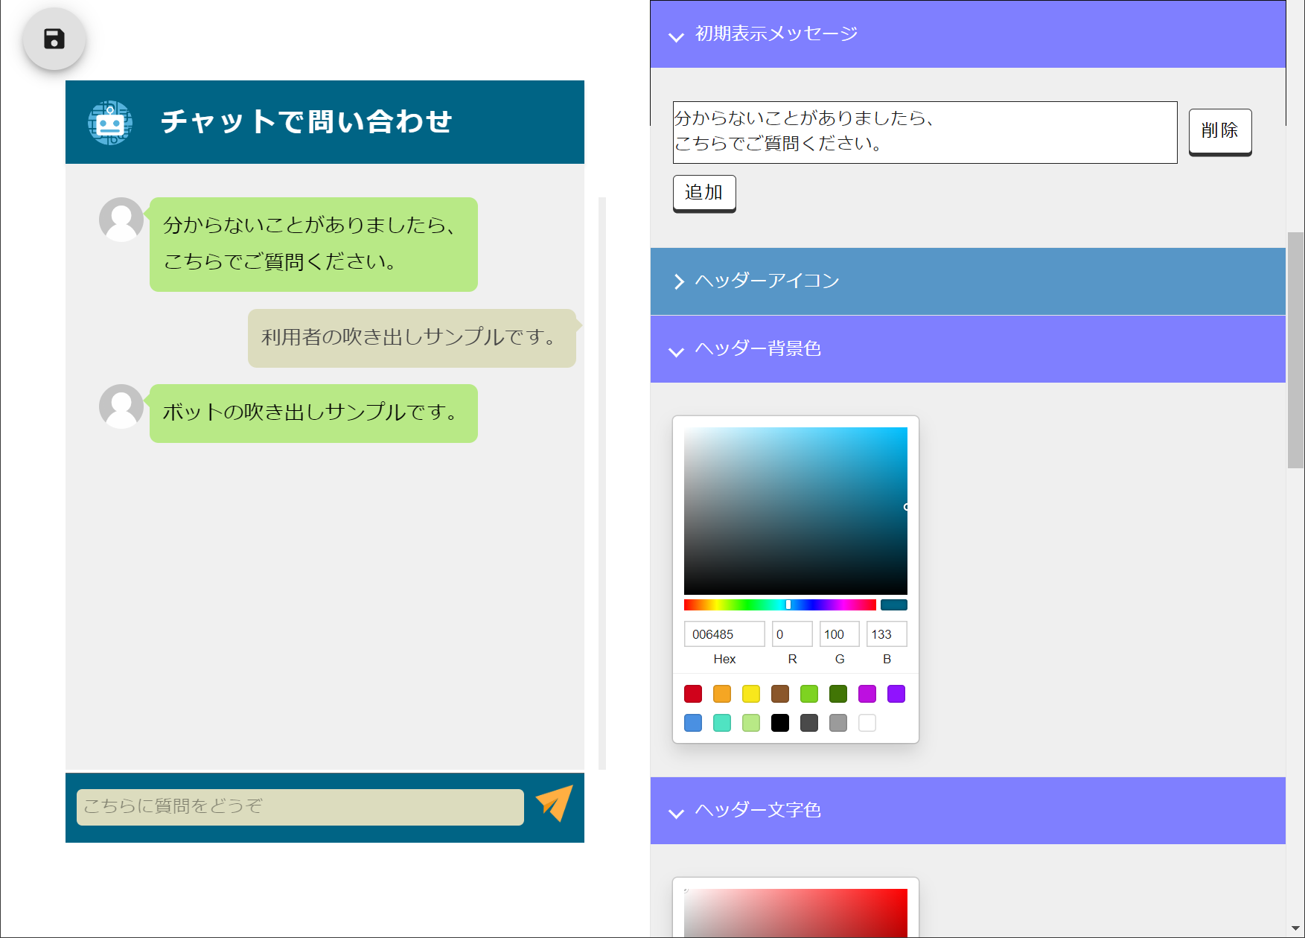The image size is (1305, 938).
Task: Click the G color value field
Action: [839, 634]
